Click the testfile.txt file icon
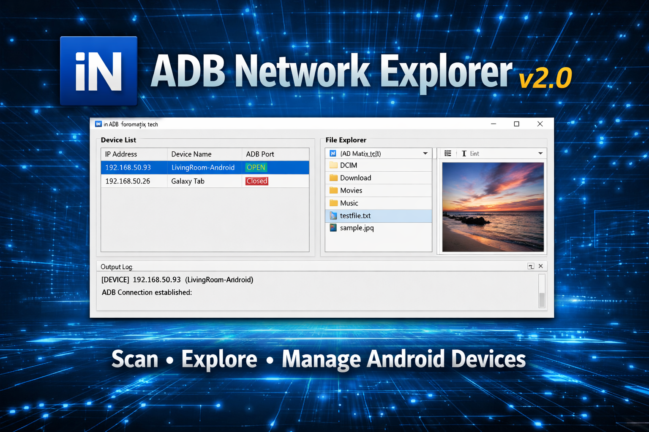 click(333, 216)
